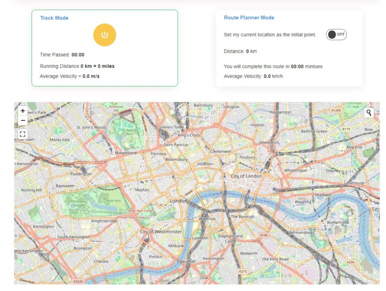Screen dimensions: 386x291
Task: Start tracking with the yellow power button
Action: point(105,35)
